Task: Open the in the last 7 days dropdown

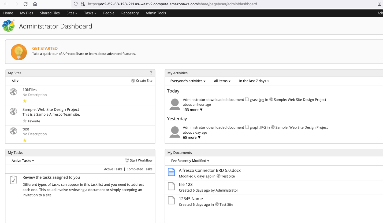Action: (x=254, y=81)
